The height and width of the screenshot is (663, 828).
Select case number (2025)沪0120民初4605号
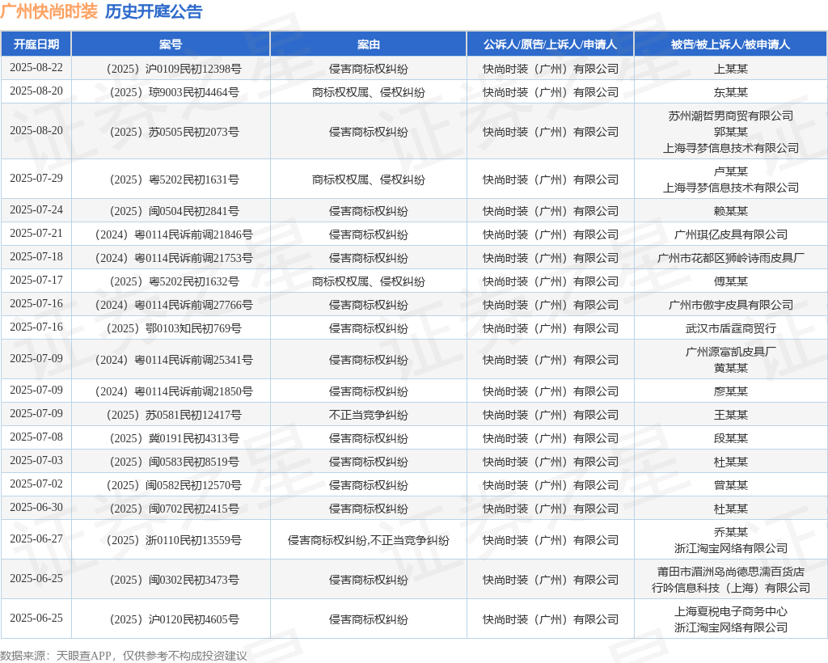[174, 619]
